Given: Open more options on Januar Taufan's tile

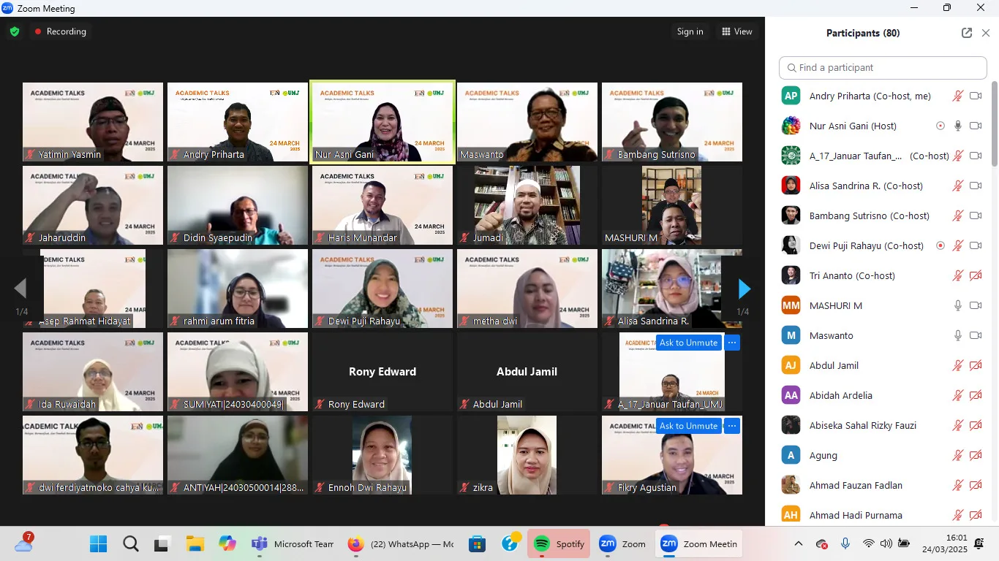Looking at the screenshot, I should (732, 343).
